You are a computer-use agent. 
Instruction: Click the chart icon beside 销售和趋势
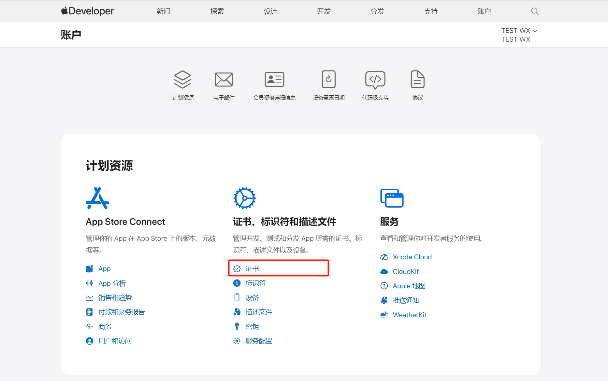tap(90, 297)
